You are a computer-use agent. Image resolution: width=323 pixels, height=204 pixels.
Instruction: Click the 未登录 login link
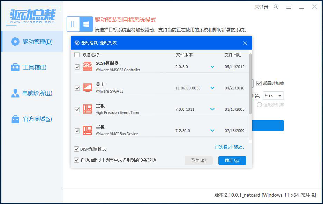pyautogui.click(x=261, y=7)
